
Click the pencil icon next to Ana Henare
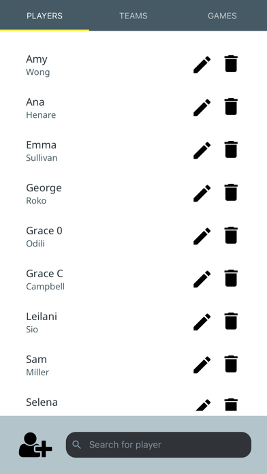(202, 108)
